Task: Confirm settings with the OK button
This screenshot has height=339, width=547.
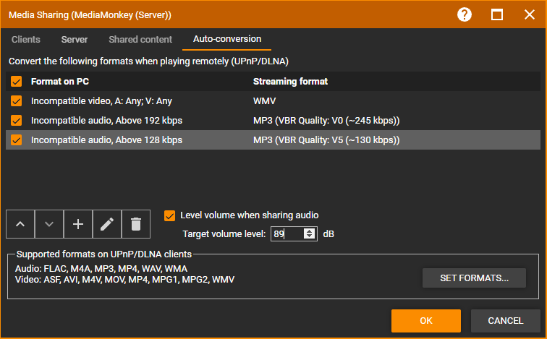Action: 426,321
